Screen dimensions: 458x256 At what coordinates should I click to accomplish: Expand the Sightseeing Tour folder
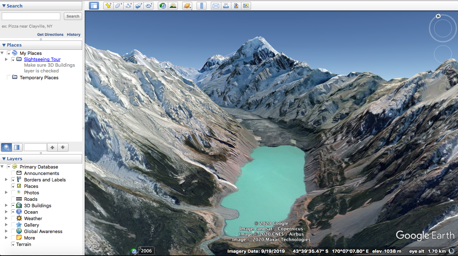[6, 60]
